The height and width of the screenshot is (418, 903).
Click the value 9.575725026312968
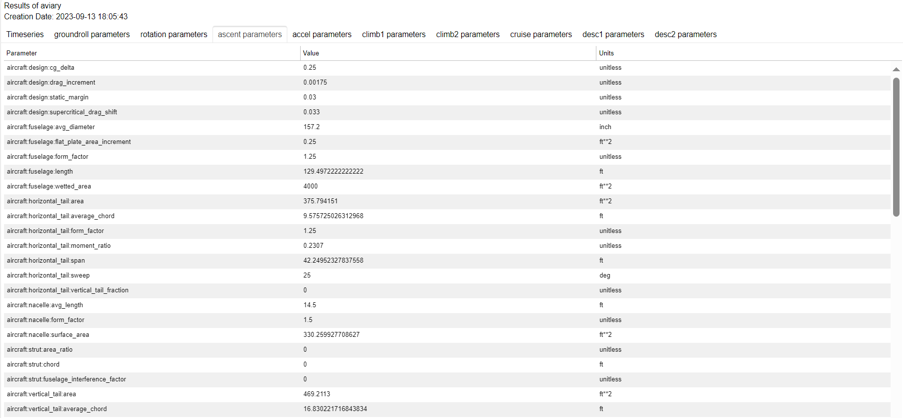[x=333, y=216]
